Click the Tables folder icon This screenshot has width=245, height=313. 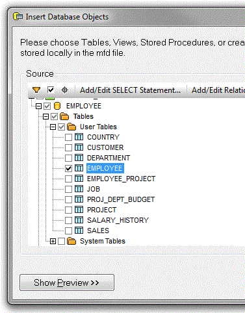tap(64, 116)
